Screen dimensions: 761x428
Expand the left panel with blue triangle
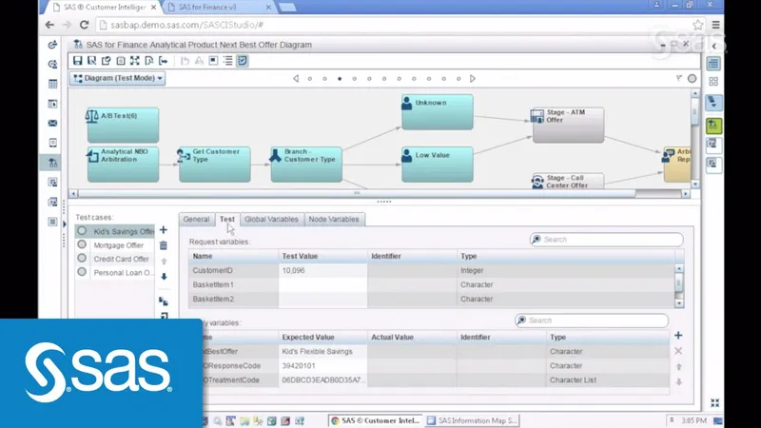pos(65,224)
